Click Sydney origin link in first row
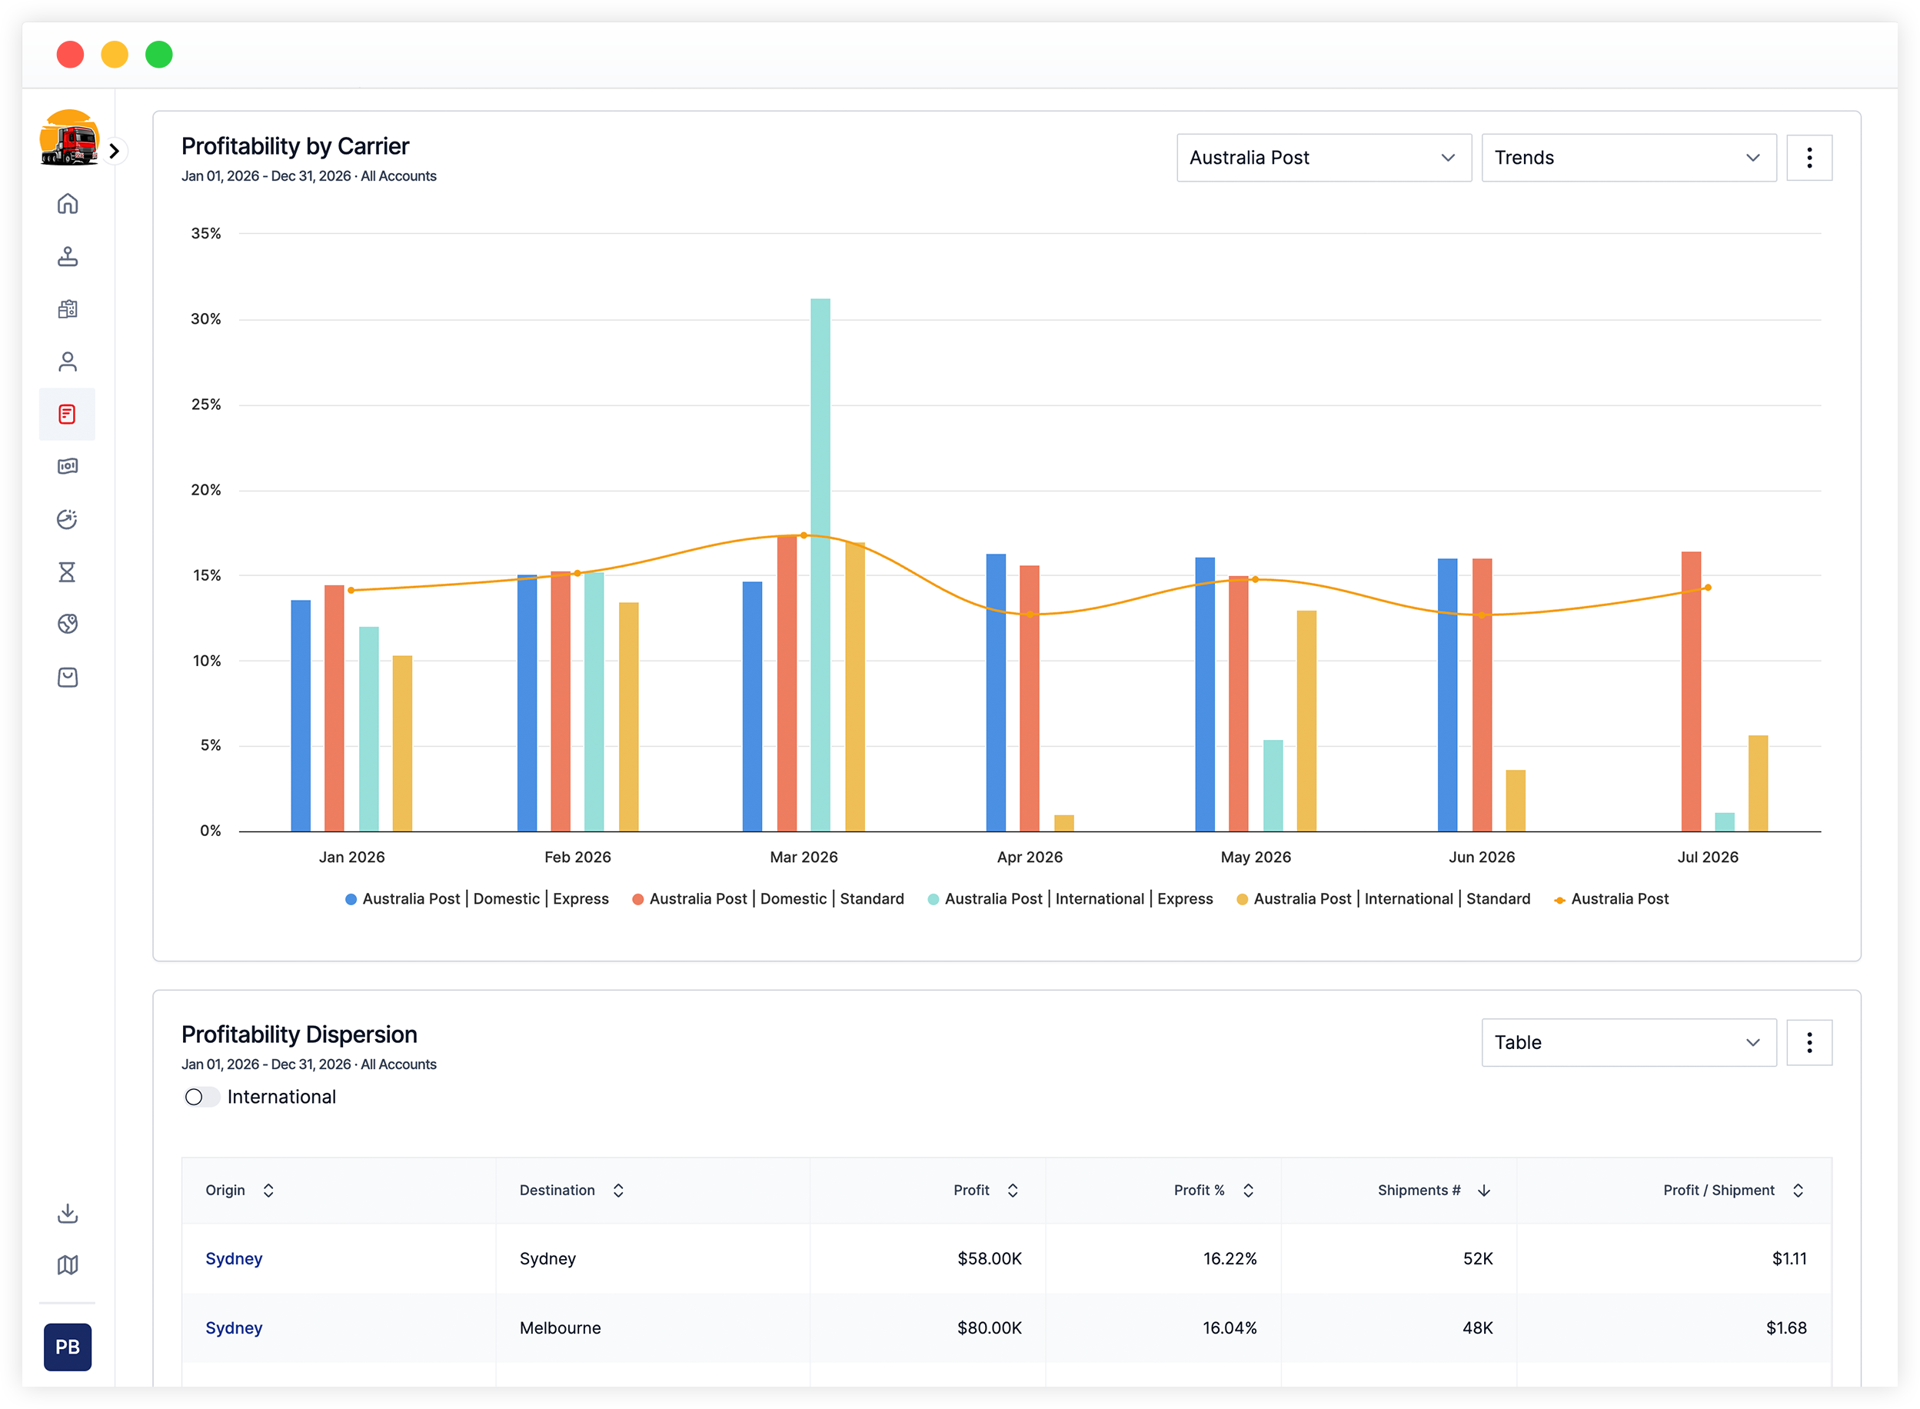1920x1409 pixels. 234,1259
